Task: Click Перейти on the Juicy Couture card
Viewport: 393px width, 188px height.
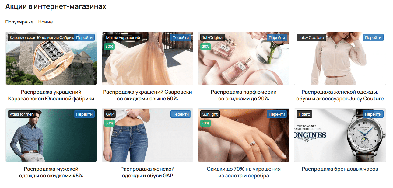Action: point(373,37)
